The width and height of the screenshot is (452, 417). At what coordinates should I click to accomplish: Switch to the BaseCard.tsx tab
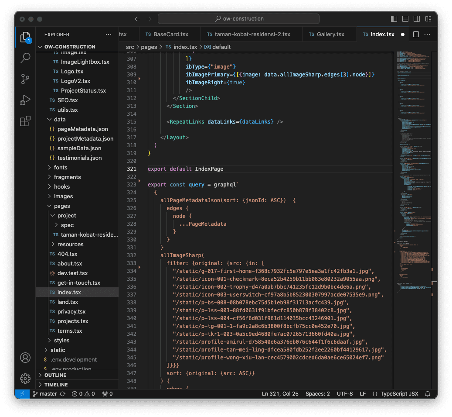click(x=170, y=34)
